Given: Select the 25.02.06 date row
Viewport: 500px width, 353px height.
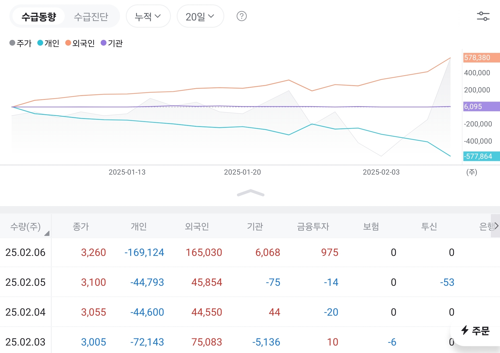Looking at the screenshot, I should pos(25,252).
